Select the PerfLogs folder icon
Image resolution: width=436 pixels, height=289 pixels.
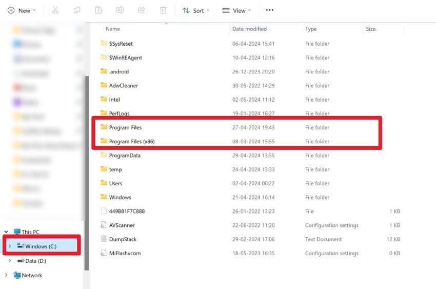104,112
